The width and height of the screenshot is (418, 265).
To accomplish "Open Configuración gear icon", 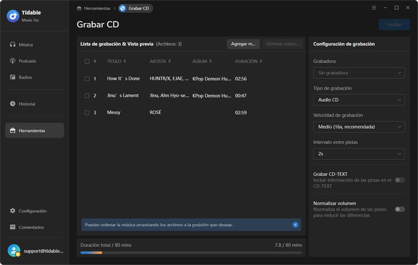I will 13,211.
